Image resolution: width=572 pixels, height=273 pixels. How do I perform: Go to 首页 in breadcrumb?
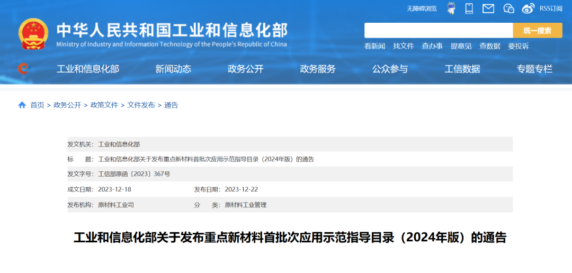(37, 105)
